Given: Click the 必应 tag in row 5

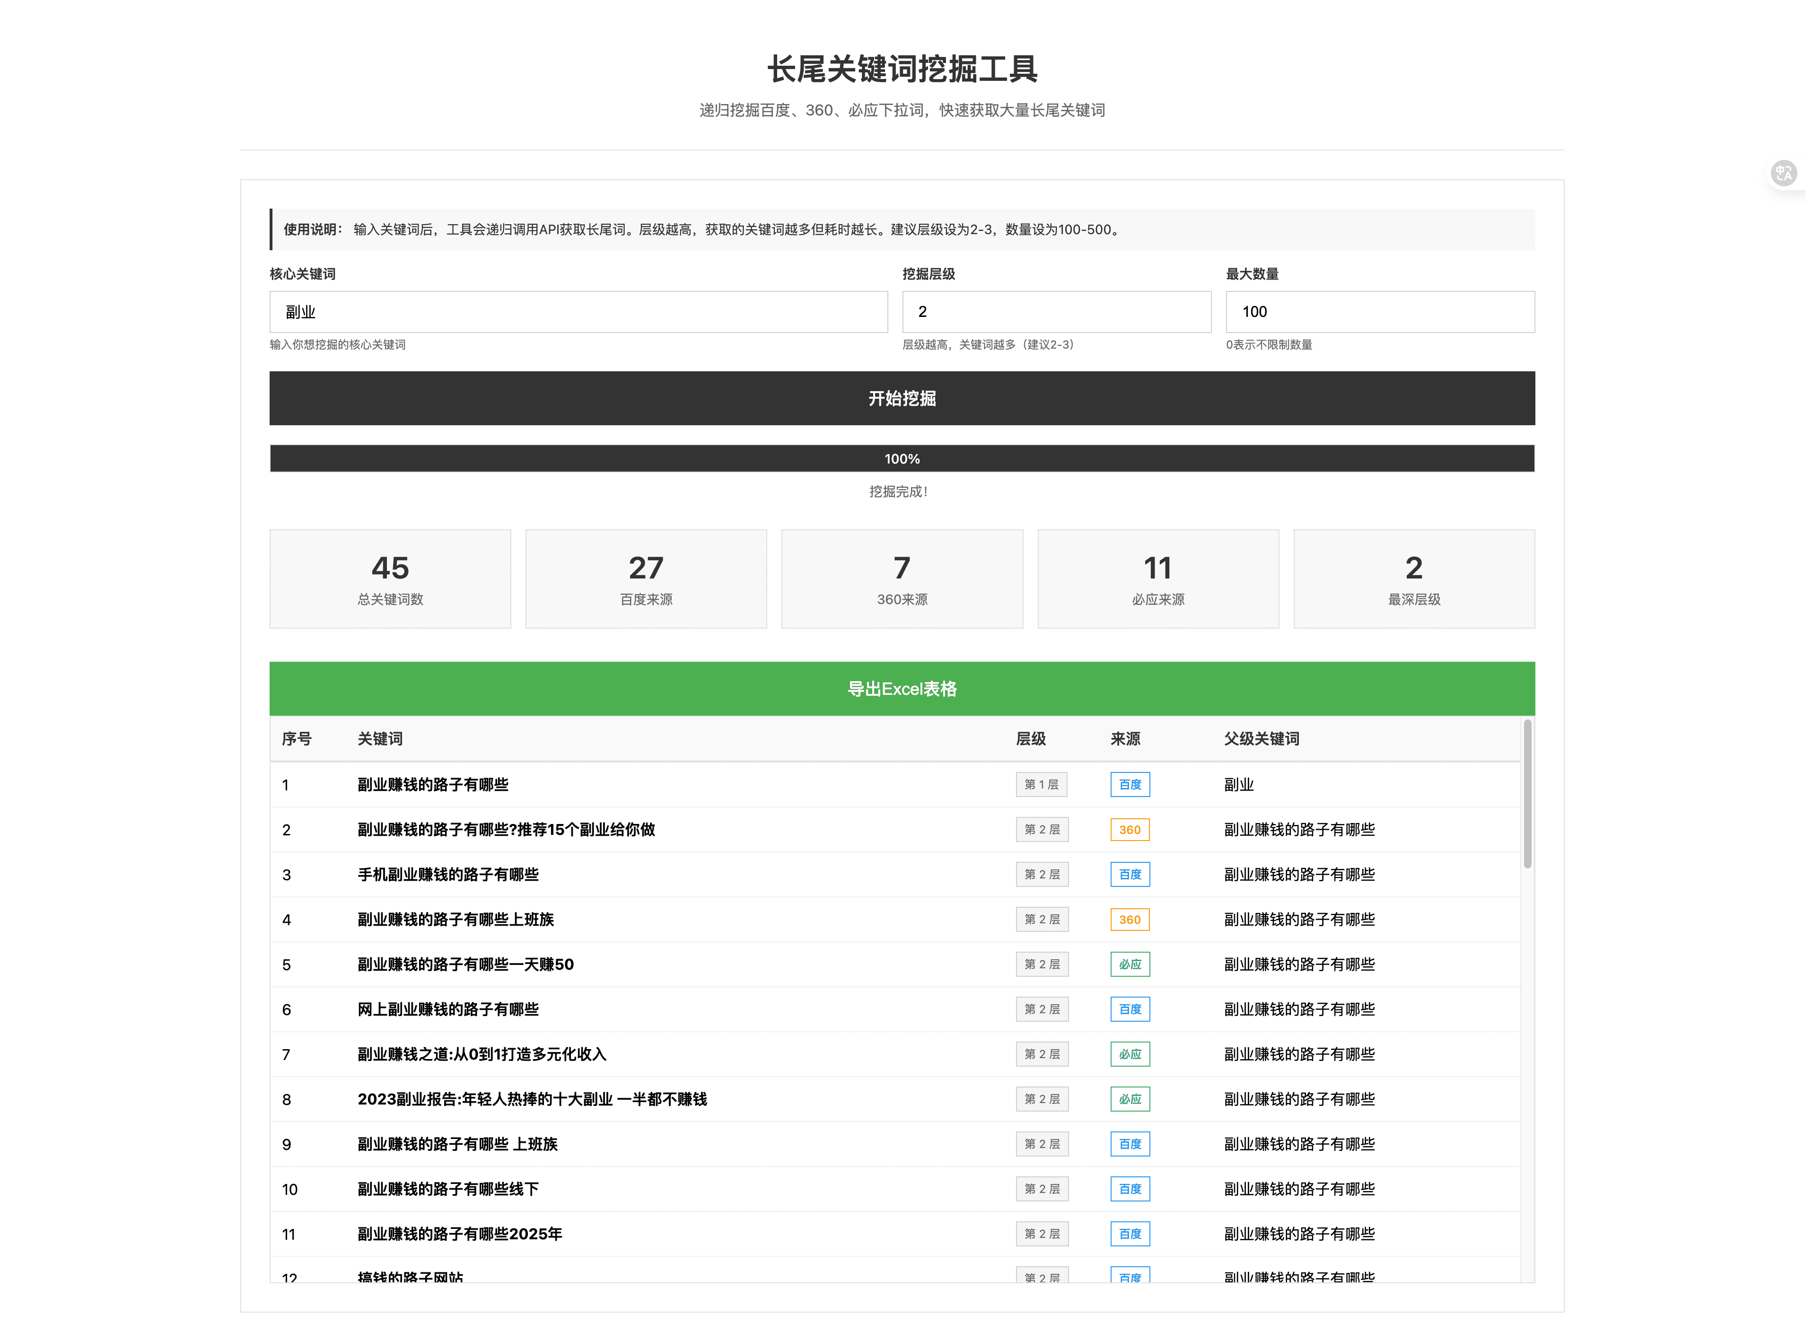Looking at the screenshot, I should pyautogui.click(x=1130, y=964).
